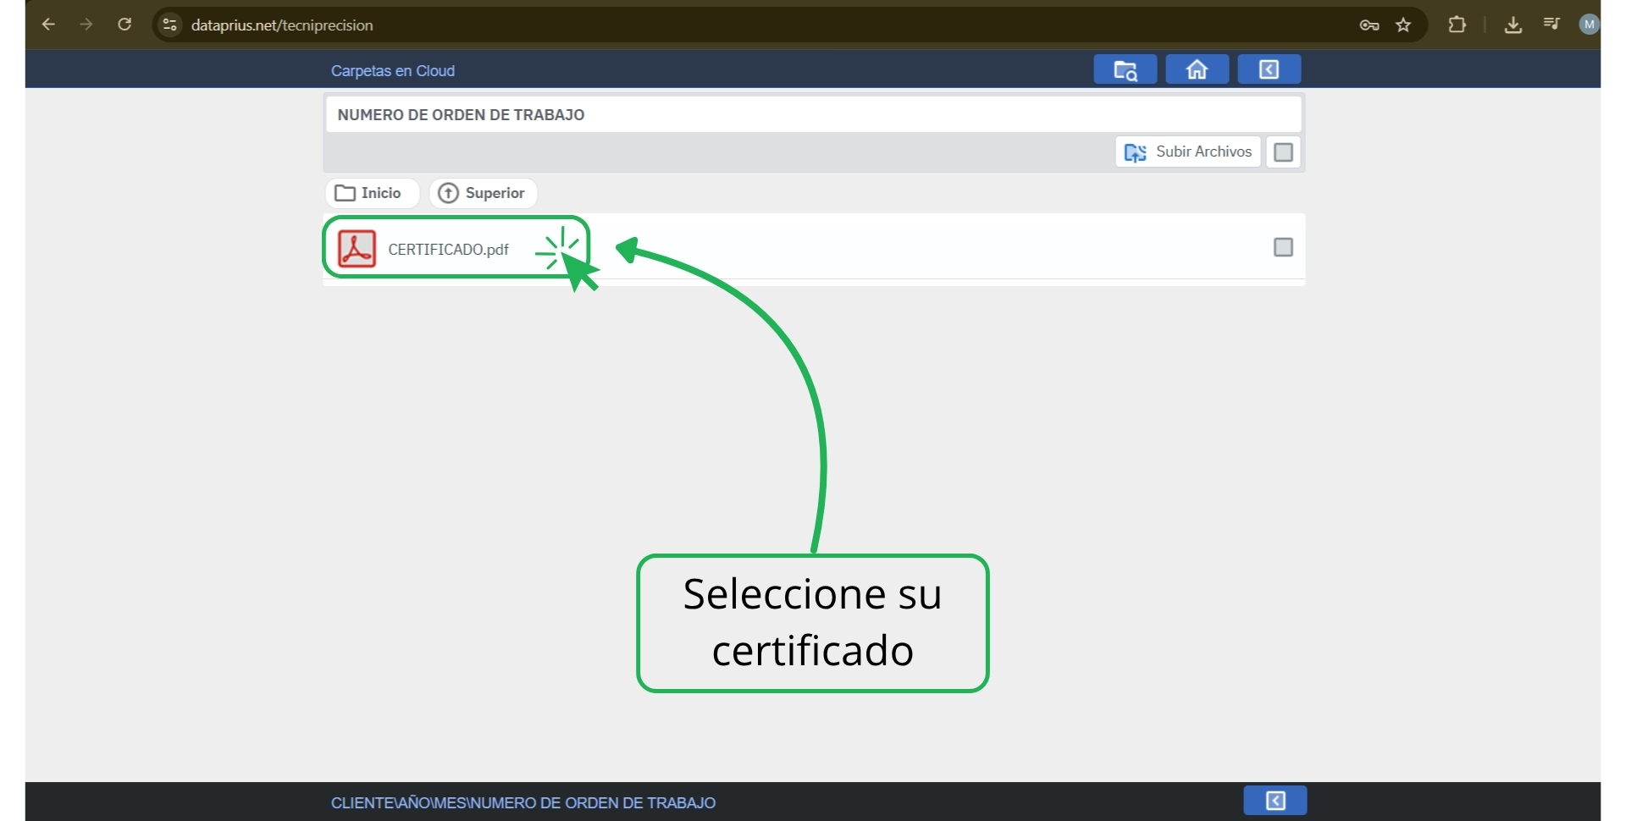
Task: Tick the checkbox for CERTIFICADO.pdf
Action: pyautogui.click(x=1283, y=247)
